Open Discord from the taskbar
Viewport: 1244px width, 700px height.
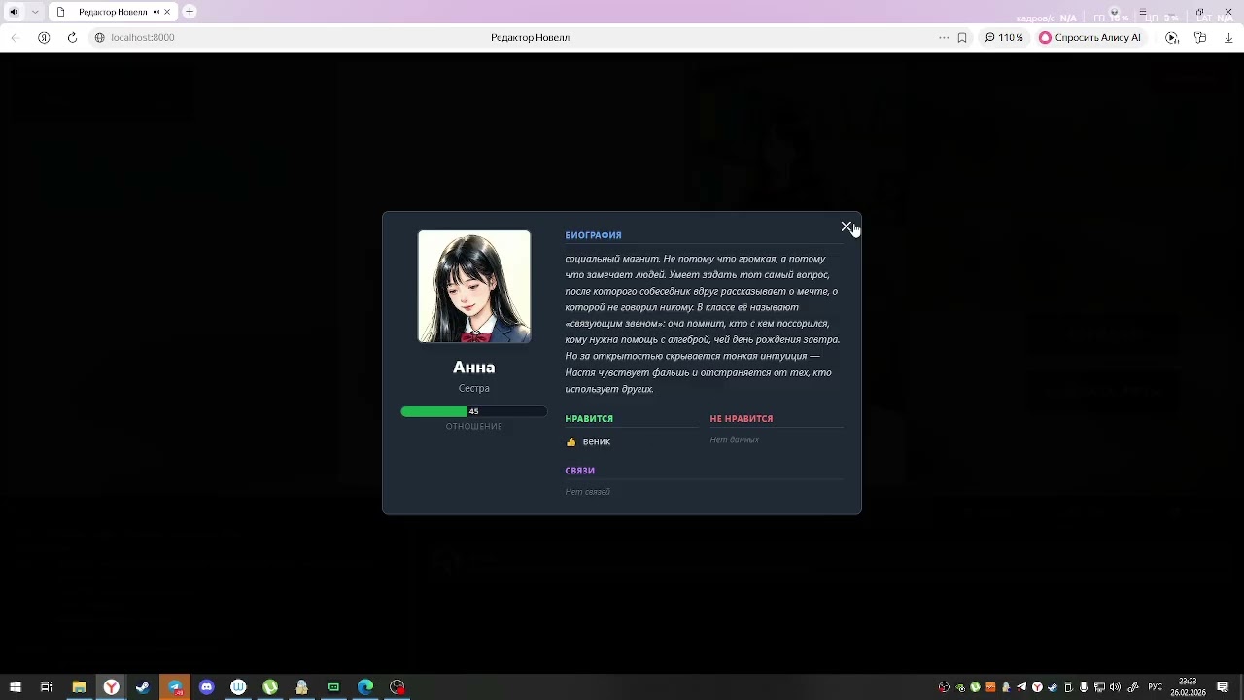[207, 687]
